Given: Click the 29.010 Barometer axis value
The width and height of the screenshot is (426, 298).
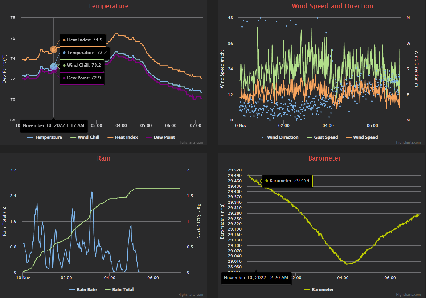Looking at the screenshot, I should click(235, 262).
